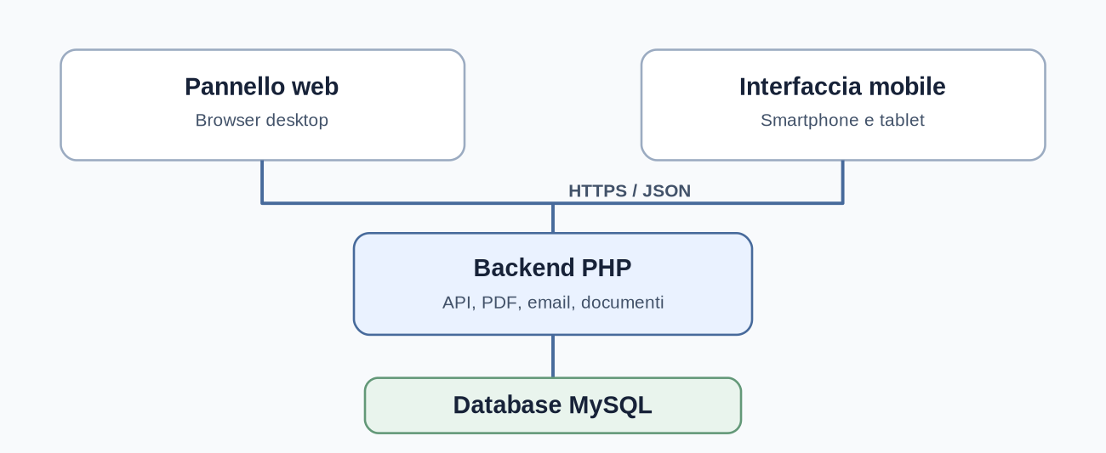1106x453 pixels.
Task: Click the Pannello web title text
Action: [x=262, y=87]
